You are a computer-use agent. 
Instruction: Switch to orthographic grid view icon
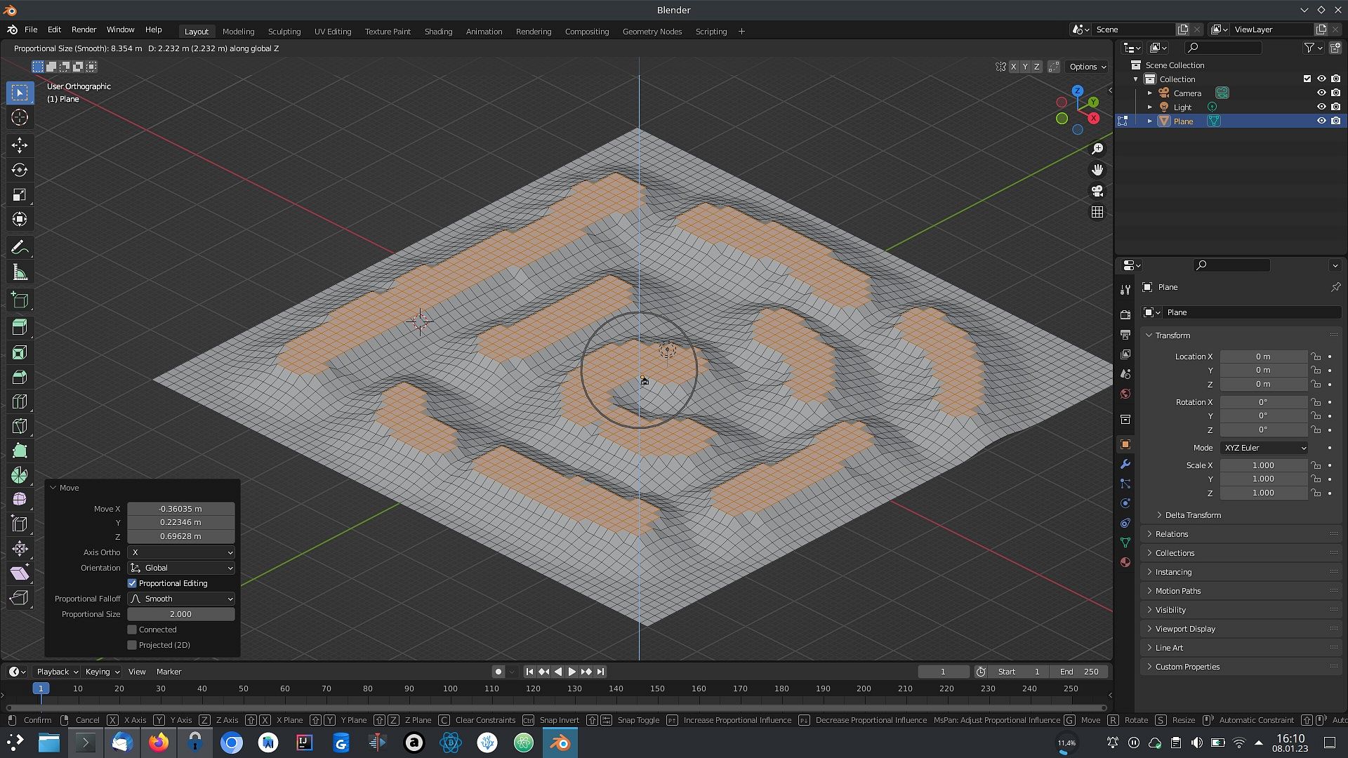click(1097, 212)
